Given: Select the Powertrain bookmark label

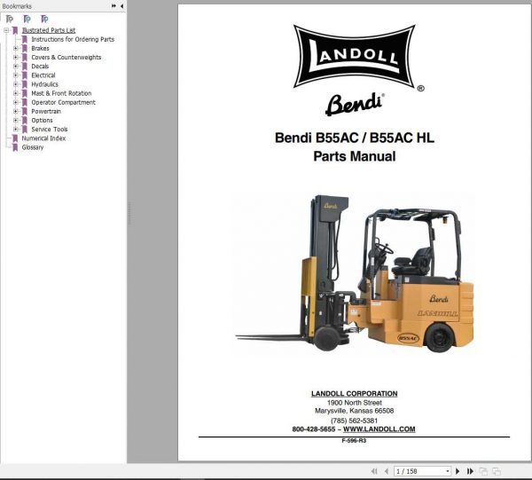Looking at the screenshot, I should click(46, 111).
